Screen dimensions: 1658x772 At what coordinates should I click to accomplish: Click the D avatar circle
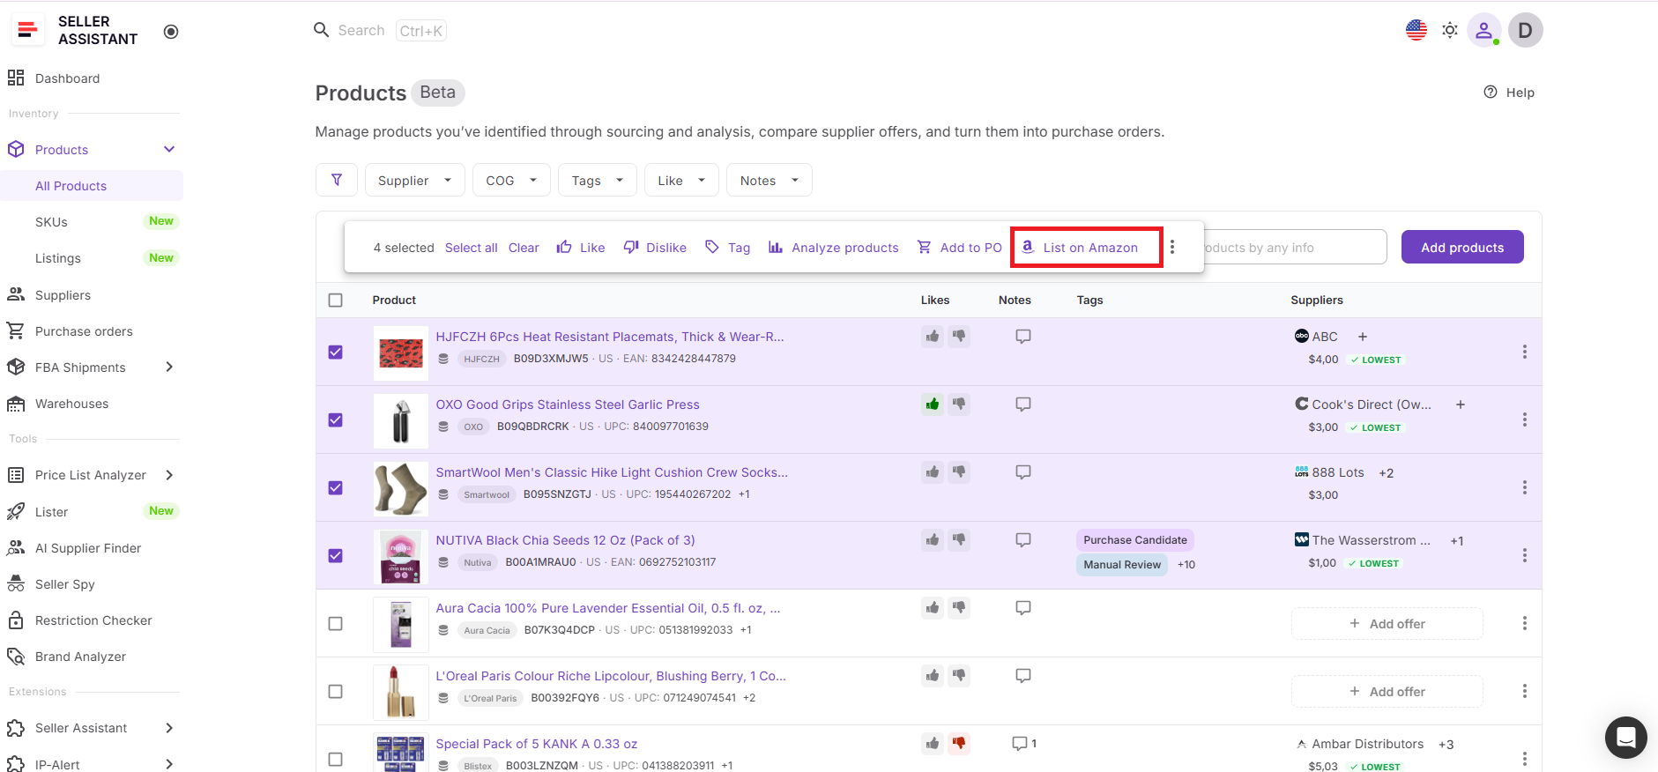tap(1526, 30)
